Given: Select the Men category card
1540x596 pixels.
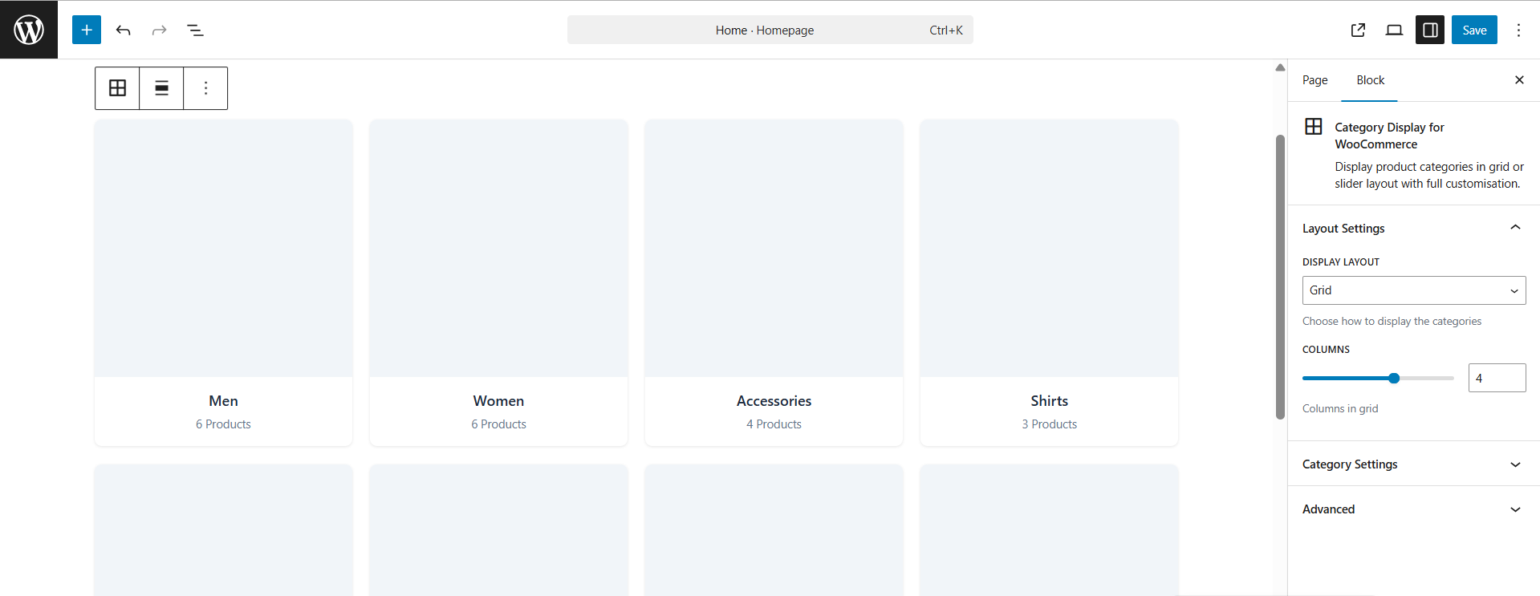Looking at the screenshot, I should tap(223, 282).
